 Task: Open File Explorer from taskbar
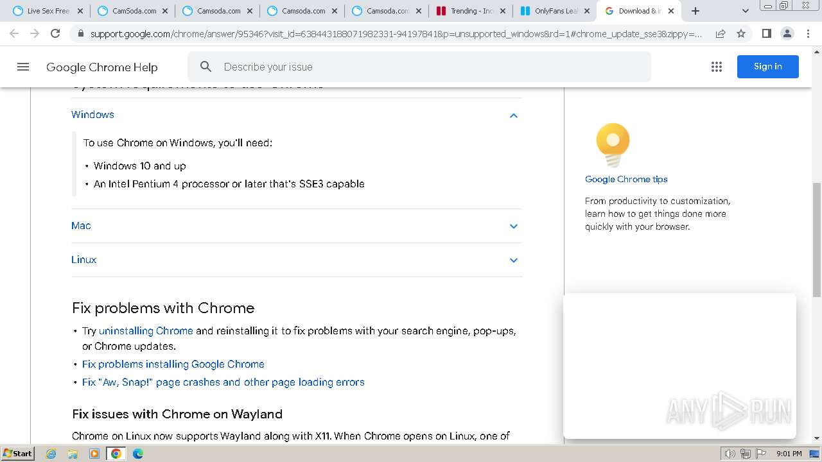coord(73,454)
